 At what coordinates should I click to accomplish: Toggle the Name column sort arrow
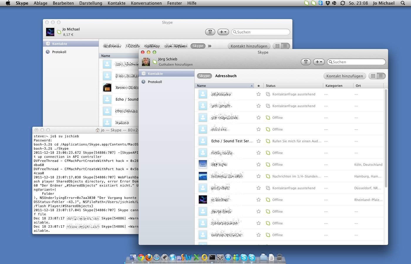(x=252, y=86)
